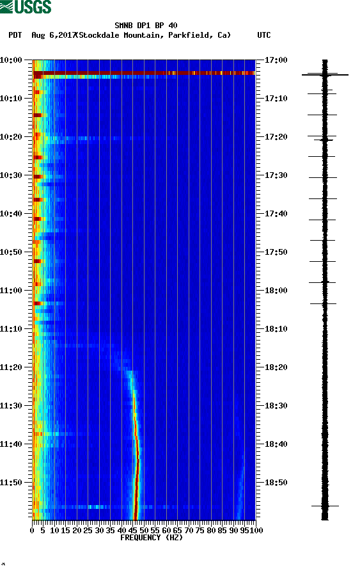Click the '10:30' PDT time label
Screen dimensions: 353x571
point(11,175)
